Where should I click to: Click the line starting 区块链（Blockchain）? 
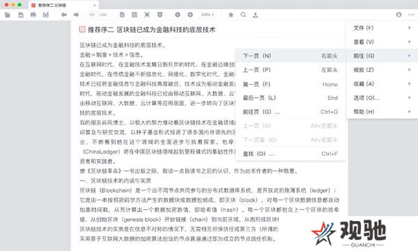(x=208, y=191)
